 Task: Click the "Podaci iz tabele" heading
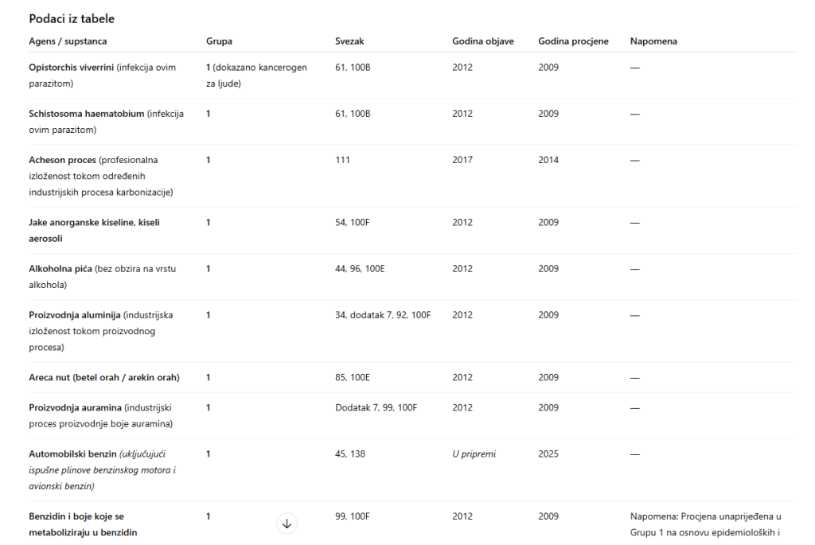(x=72, y=18)
